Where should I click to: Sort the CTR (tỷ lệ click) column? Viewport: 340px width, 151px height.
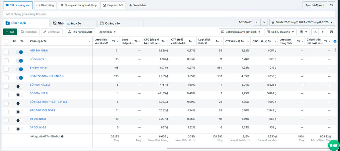point(190,41)
